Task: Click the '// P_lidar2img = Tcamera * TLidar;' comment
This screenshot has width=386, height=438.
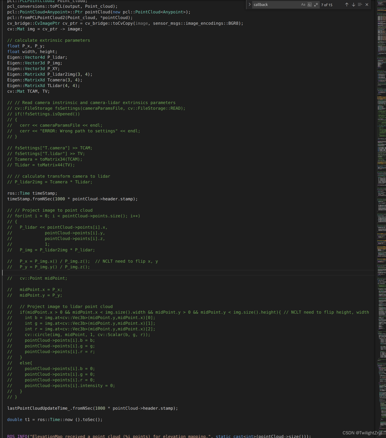Action: (50, 182)
